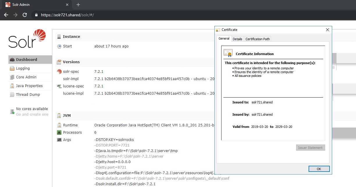Click the Processors value 6
Viewport: 356px width, 187px height.
[x=95, y=133]
